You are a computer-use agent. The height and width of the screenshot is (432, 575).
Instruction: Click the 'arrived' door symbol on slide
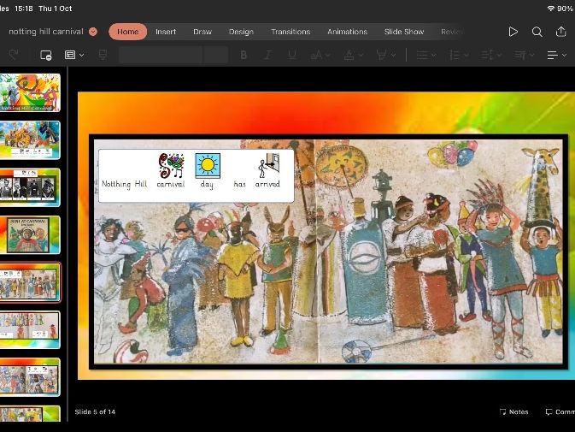tap(269, 166)
